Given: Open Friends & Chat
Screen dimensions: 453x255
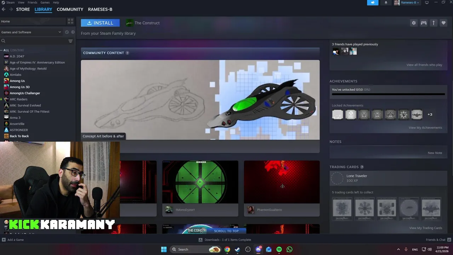Looking at the screenshot, I should pos(438,240).
